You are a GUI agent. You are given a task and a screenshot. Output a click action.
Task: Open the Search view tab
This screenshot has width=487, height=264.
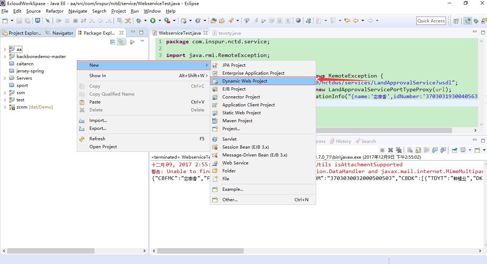coord(366,141)
